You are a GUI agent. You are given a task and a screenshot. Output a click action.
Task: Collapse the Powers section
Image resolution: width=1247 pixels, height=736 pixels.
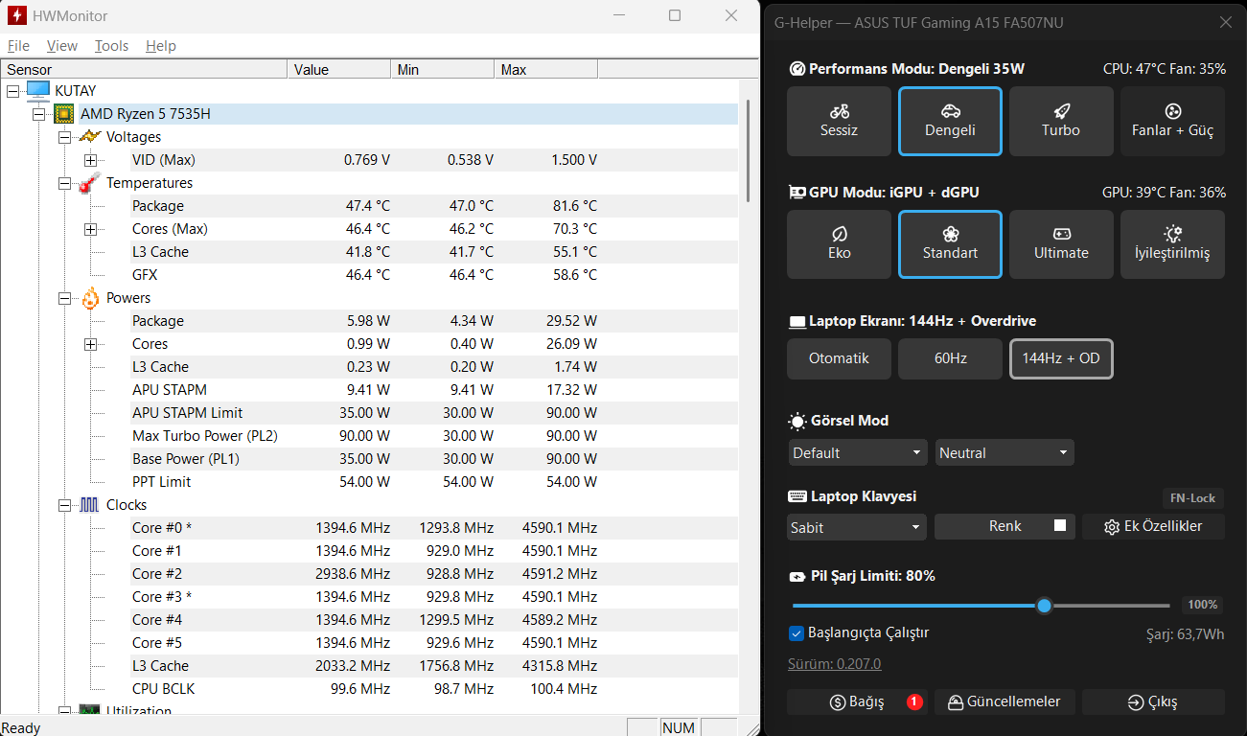64,298
